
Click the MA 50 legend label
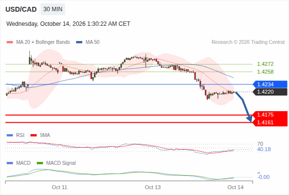[93, 42]
